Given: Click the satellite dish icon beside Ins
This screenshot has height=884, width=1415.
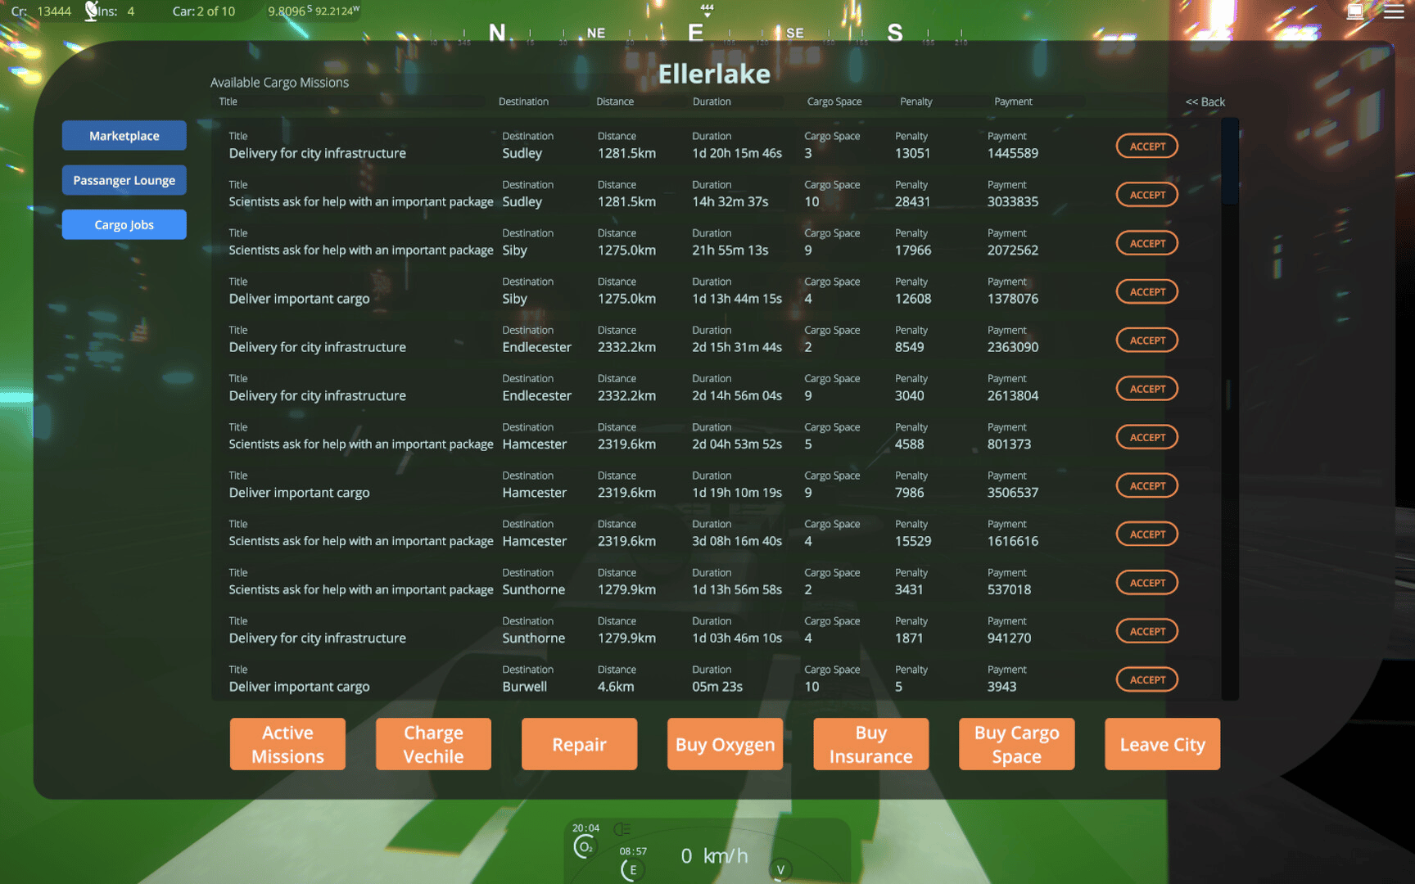Looking at the screenshot, I should 91,11.
